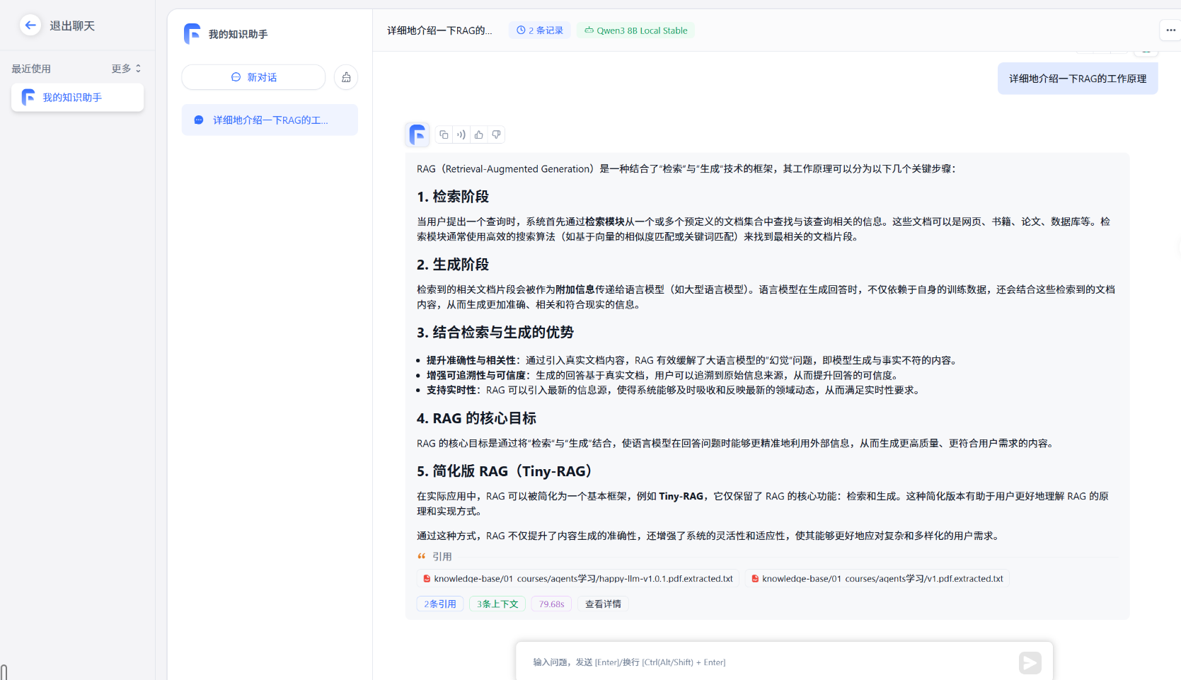This screenshot has width=1181, height=680.
Task: Click the heading 4. RAG 的核心目标
Action: coord(476,418)
